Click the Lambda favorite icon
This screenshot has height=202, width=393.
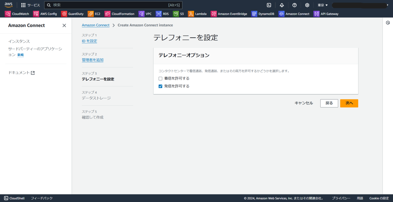(x=191, y=14)
